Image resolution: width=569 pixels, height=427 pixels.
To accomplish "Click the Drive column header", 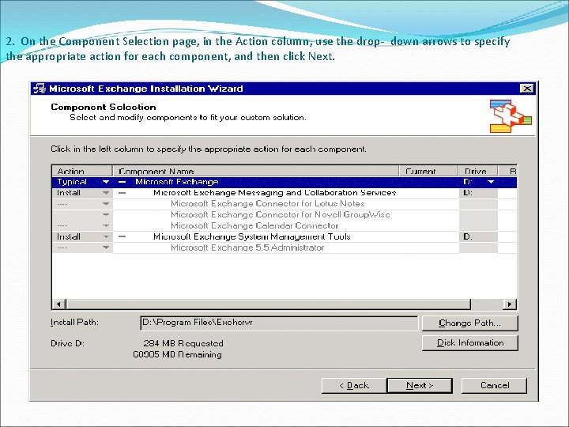I will click(478, 171).
